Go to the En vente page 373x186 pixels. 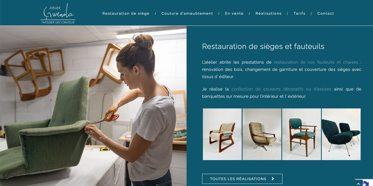[x=234, y=13]
